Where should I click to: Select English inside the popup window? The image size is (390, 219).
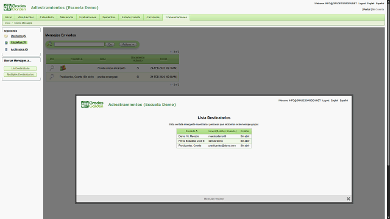(335, 100)
